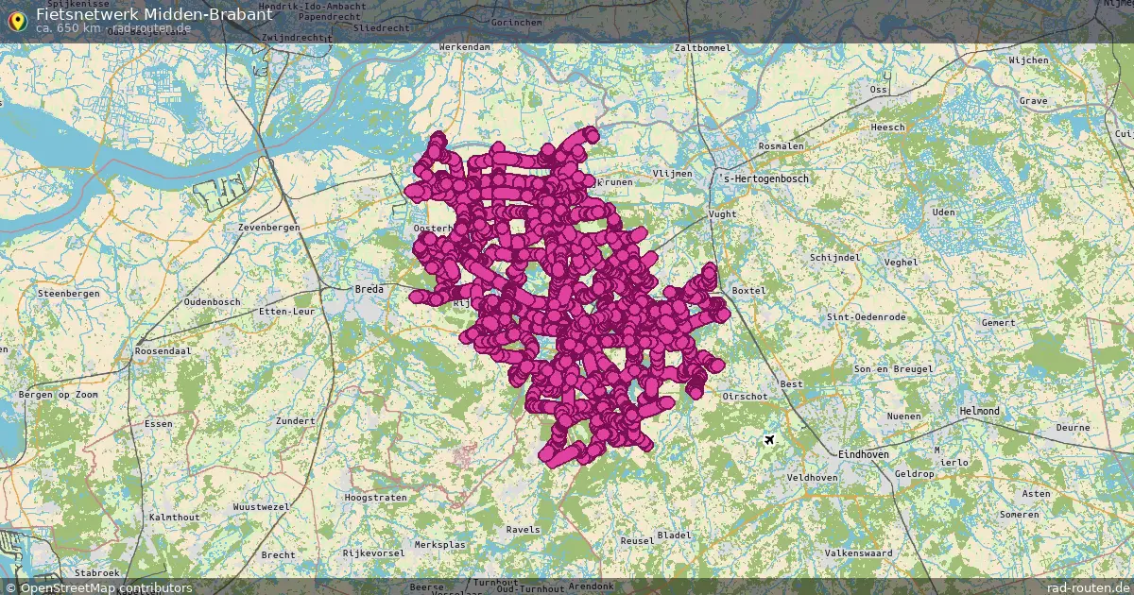Click the Sliedrecht town label
Screen dimensions: 1134x595
[380, 28]
